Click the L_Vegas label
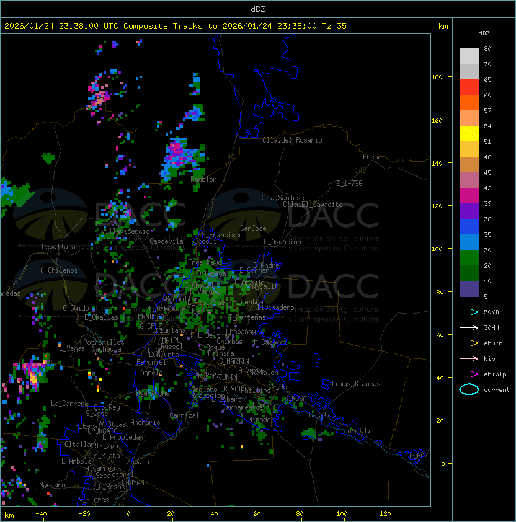Image resolution: width=516 pixels, height=522 pixels. pyautogui.click(x=72, y=348)
